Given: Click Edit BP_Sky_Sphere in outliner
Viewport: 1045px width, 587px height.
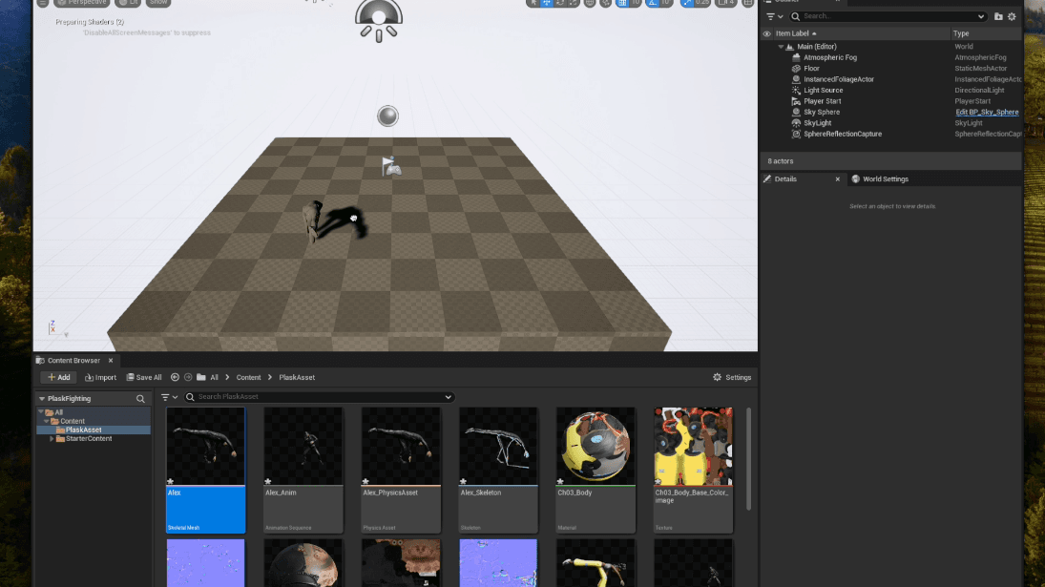Looking at the screenshot, I should (x=986, y=112).
